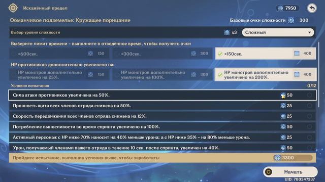This screenshot has width=325, height=182.
Task: Choose monsters HP increased by 100%
Action: tap(162, 75)
